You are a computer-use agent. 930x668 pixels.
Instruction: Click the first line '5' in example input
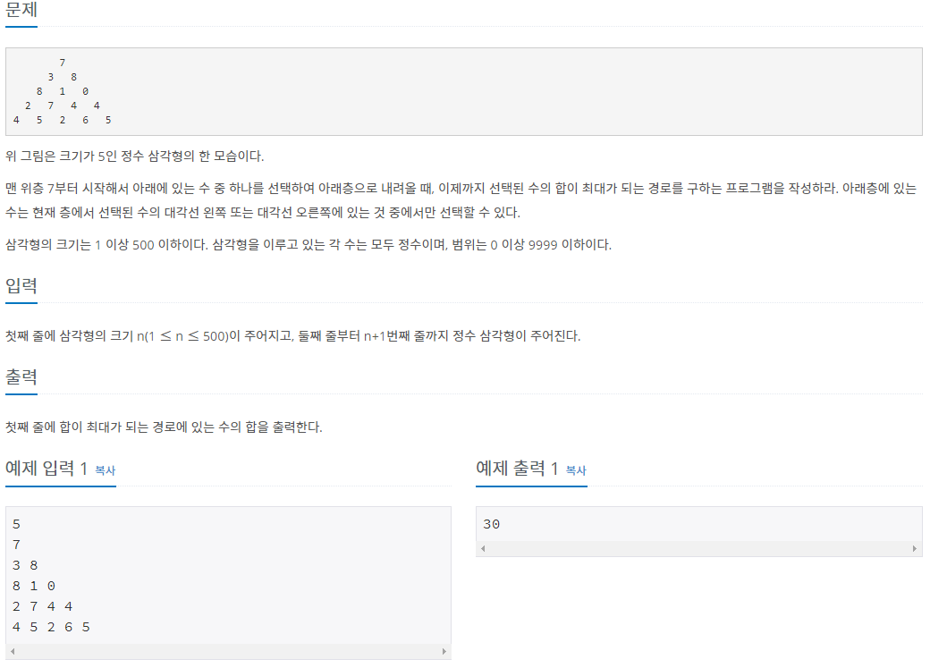pos(16,524)
